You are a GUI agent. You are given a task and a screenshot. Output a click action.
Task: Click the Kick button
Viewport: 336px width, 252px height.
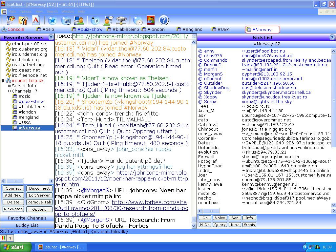pyautogui.click(x=235, y=225)
